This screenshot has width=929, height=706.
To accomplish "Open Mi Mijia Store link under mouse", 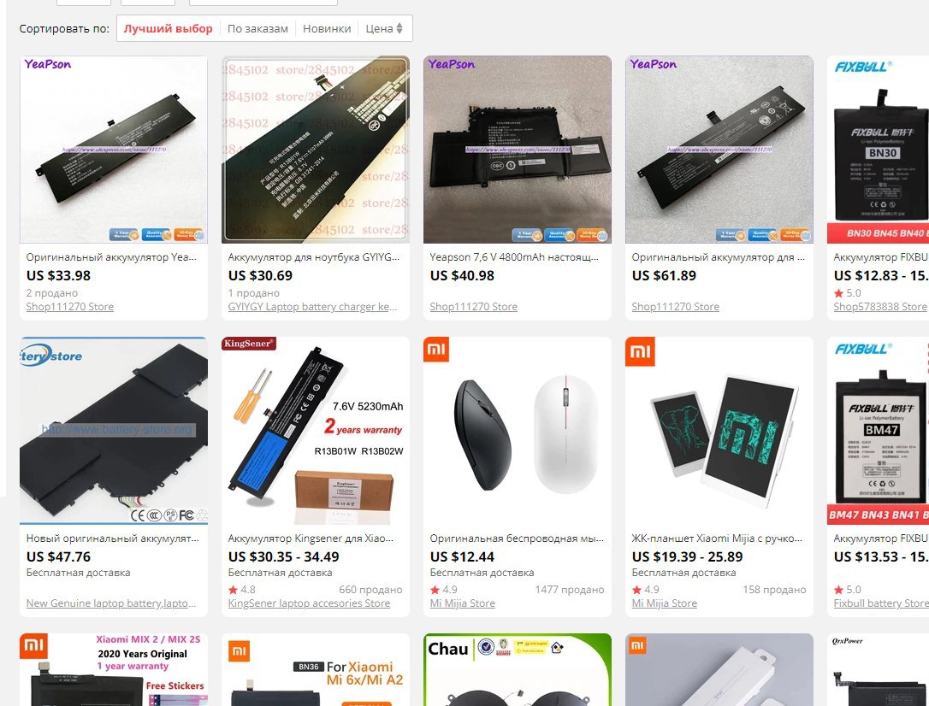I will pyautogui.click(x=462, y=603).
